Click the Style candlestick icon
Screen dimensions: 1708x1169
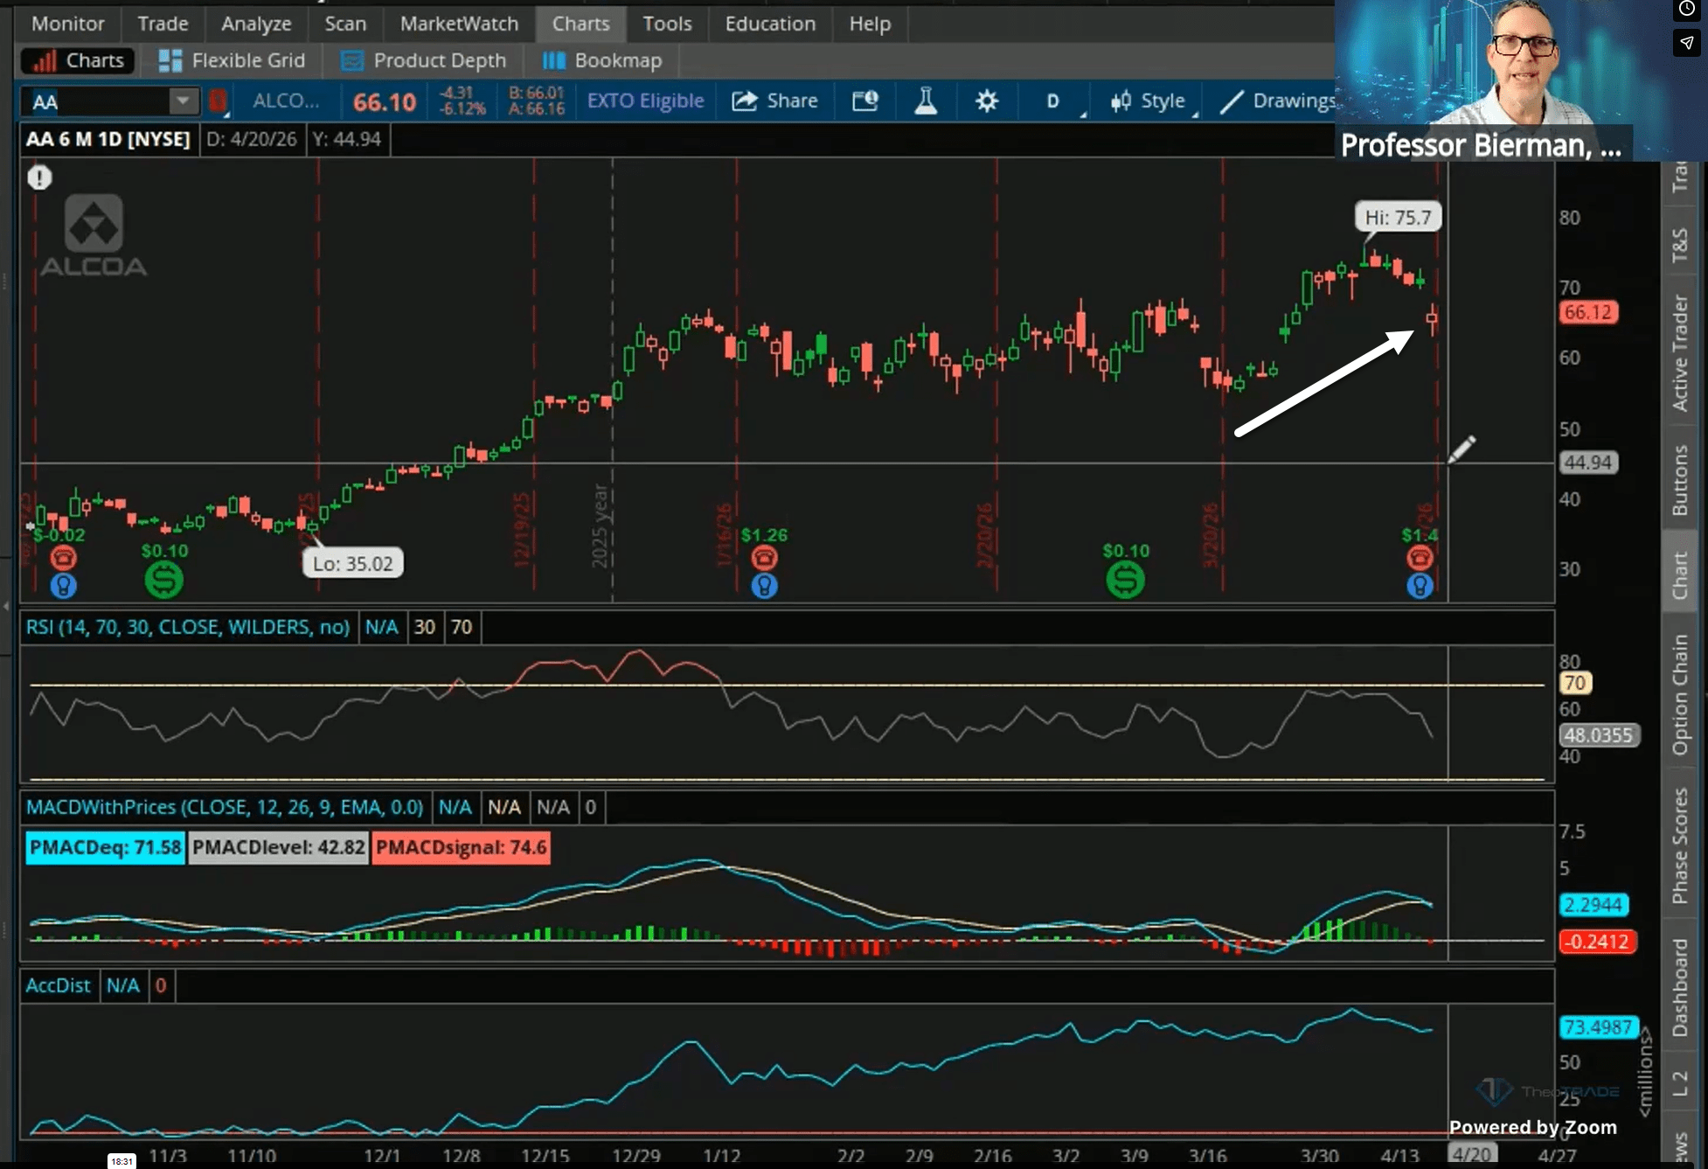[x=1121, y=101]
